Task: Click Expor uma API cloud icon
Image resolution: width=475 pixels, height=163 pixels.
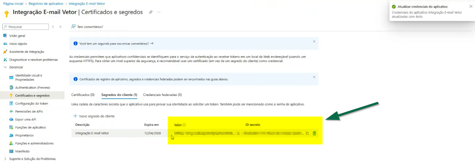Action: (x=11, y=120)
